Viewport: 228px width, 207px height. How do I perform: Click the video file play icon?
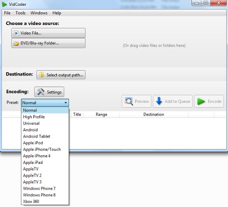pos(16,33)
